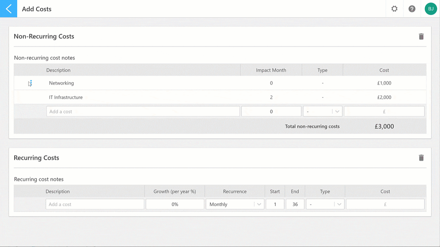This screenshot has height=247, width=440.
Task: Open the Monthly recurrence dropdown
Action: 235,204
